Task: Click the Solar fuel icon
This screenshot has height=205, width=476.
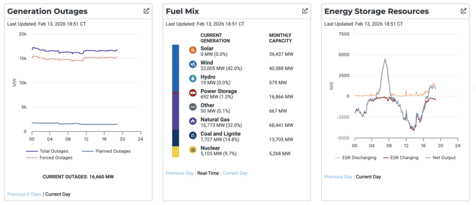Action: tap(193, 50)
